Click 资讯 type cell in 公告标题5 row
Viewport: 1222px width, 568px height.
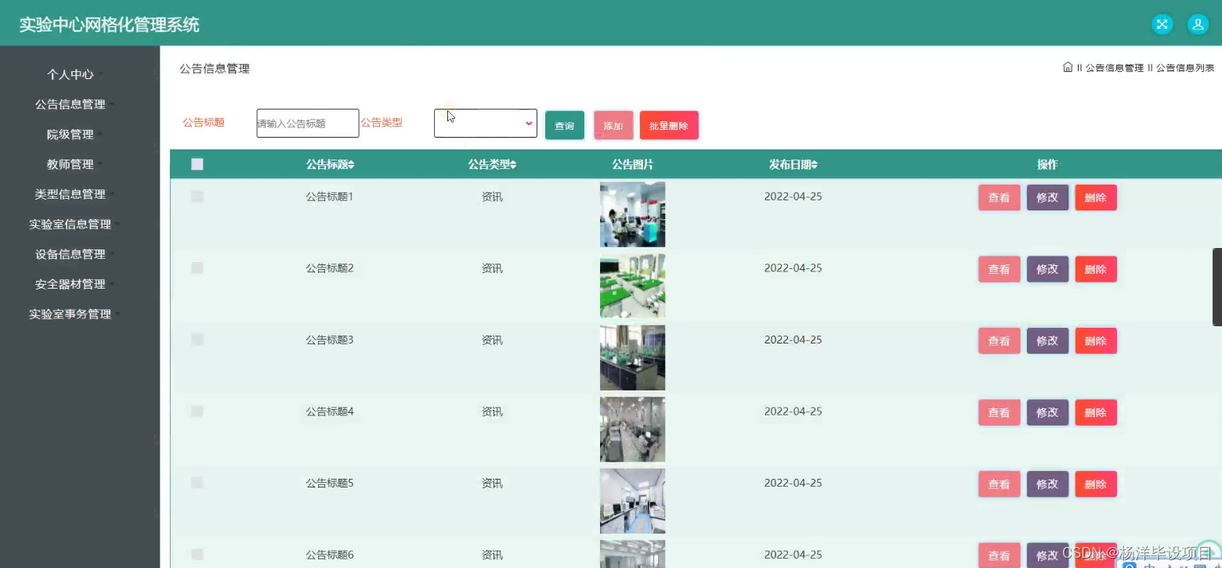coord(492,483)
